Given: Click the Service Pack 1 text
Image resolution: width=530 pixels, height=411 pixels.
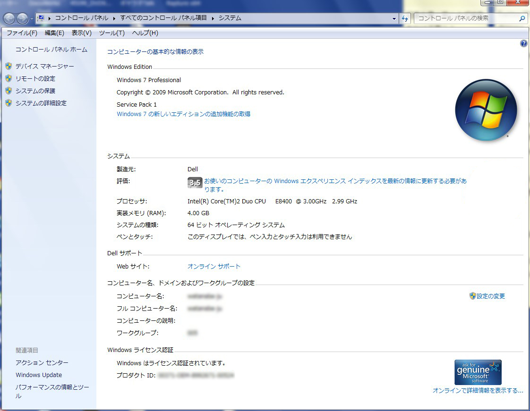Looking at the screenshot, I should [137, 105].
